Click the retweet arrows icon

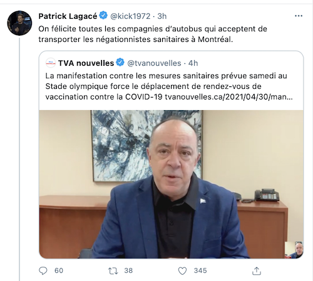[113, 271]
